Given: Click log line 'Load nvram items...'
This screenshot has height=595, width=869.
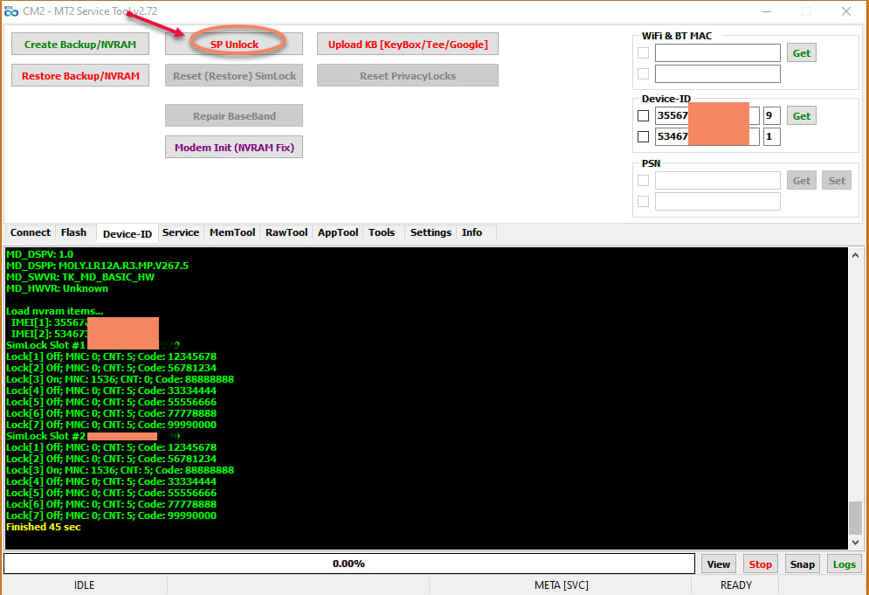Looking at the screenshot, I should pos(54,311).
